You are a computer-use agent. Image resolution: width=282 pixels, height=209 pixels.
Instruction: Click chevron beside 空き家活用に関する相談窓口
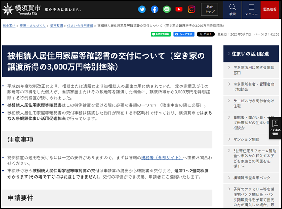click(229, 67)
